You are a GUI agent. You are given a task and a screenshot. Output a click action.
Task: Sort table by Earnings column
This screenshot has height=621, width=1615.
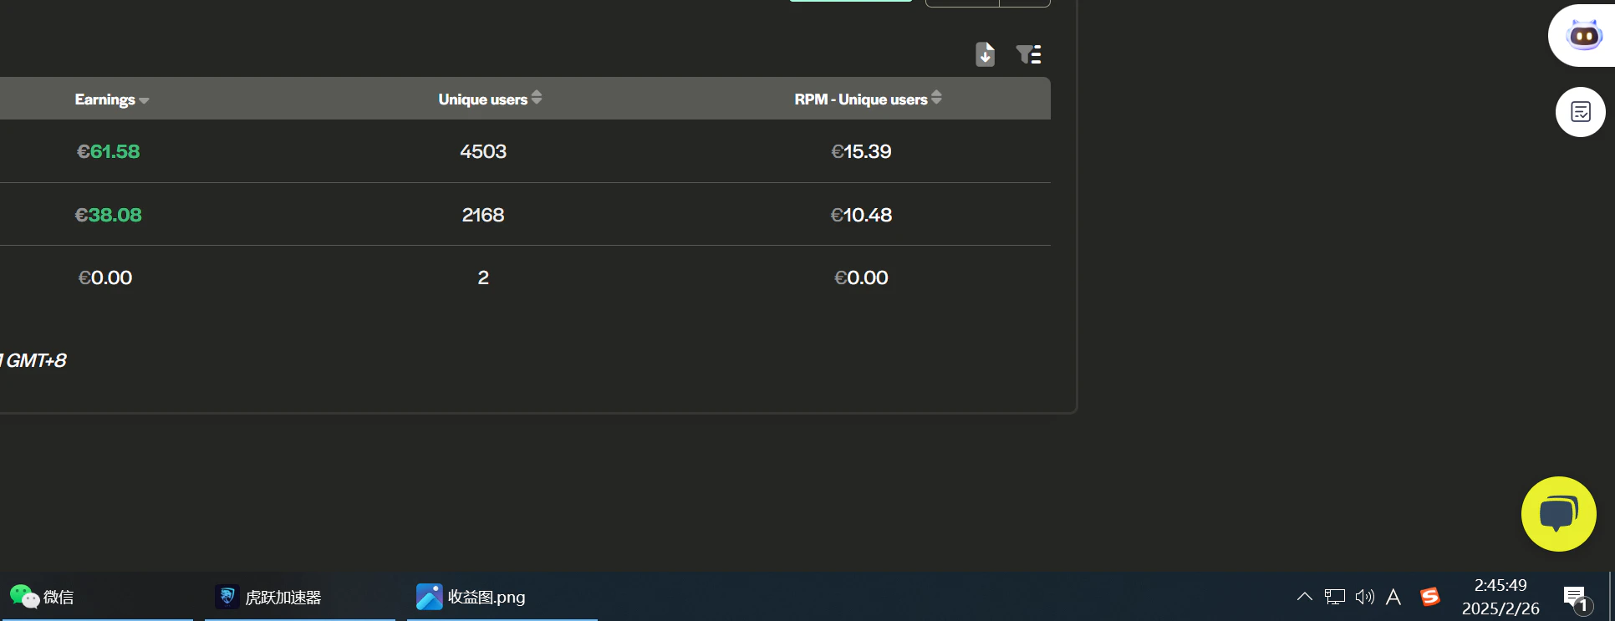click(x=111, y=99)
